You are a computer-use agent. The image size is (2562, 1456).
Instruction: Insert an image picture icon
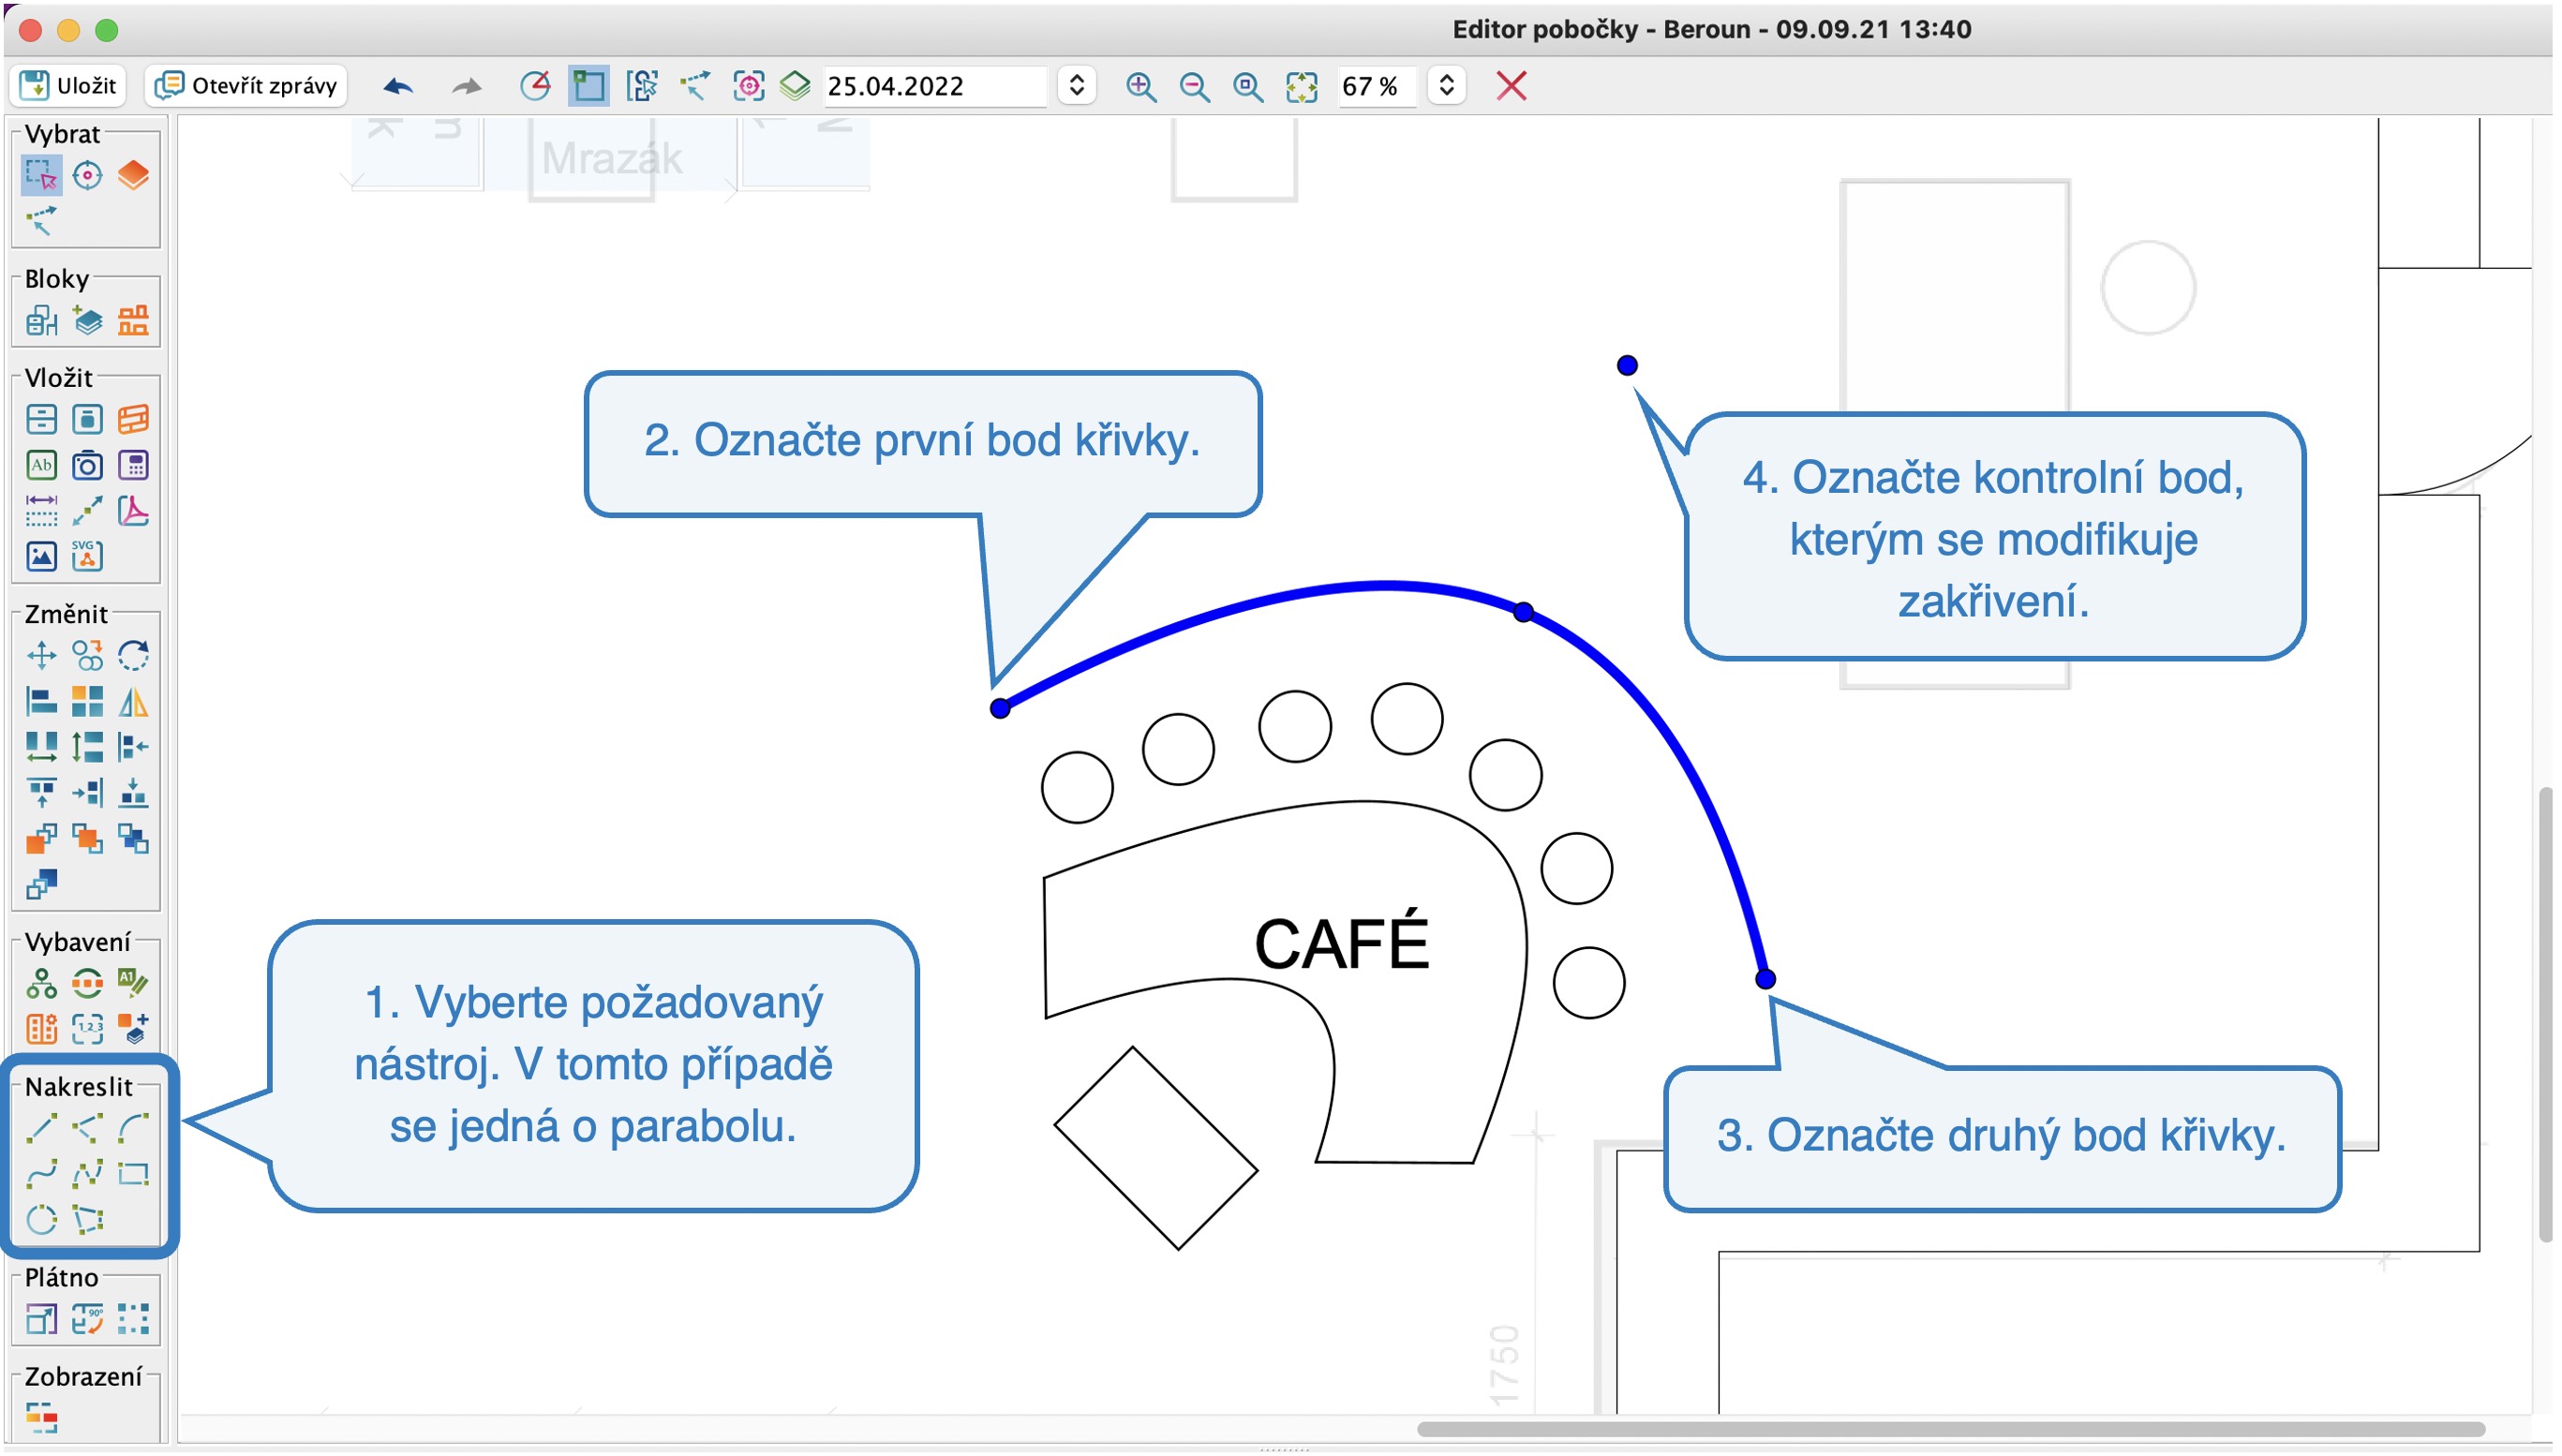[41, 557]
